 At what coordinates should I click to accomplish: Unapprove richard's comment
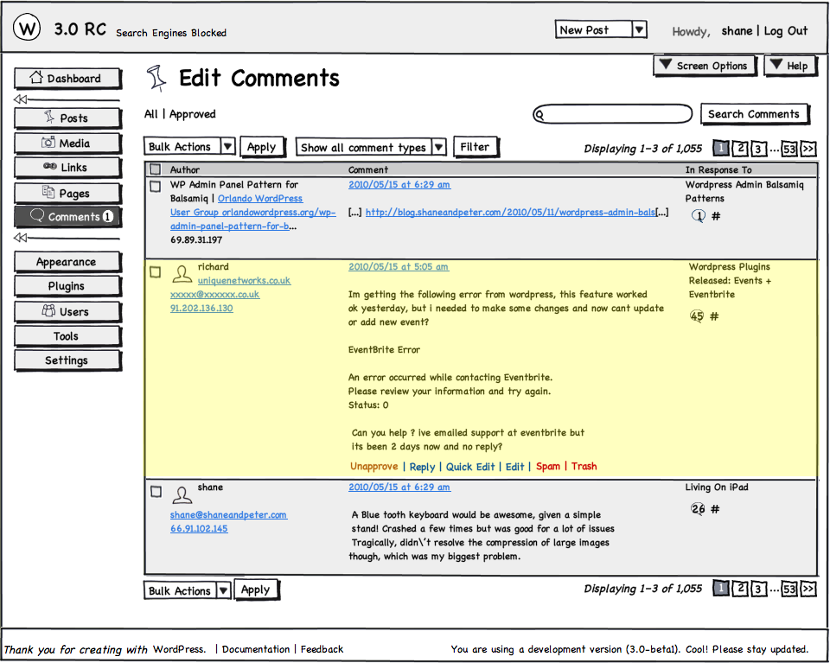tap(373, 466)
